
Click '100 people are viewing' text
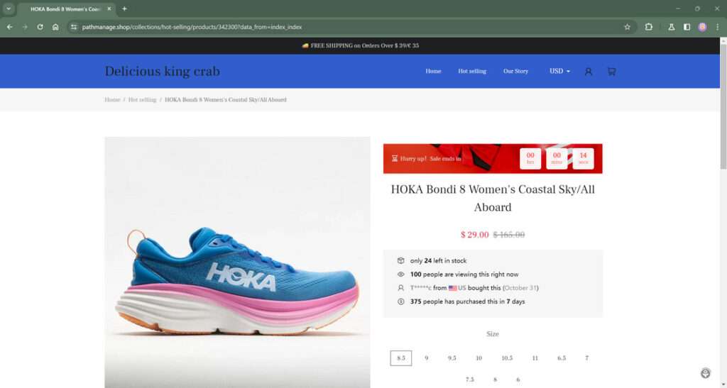[x=464, y=274]
